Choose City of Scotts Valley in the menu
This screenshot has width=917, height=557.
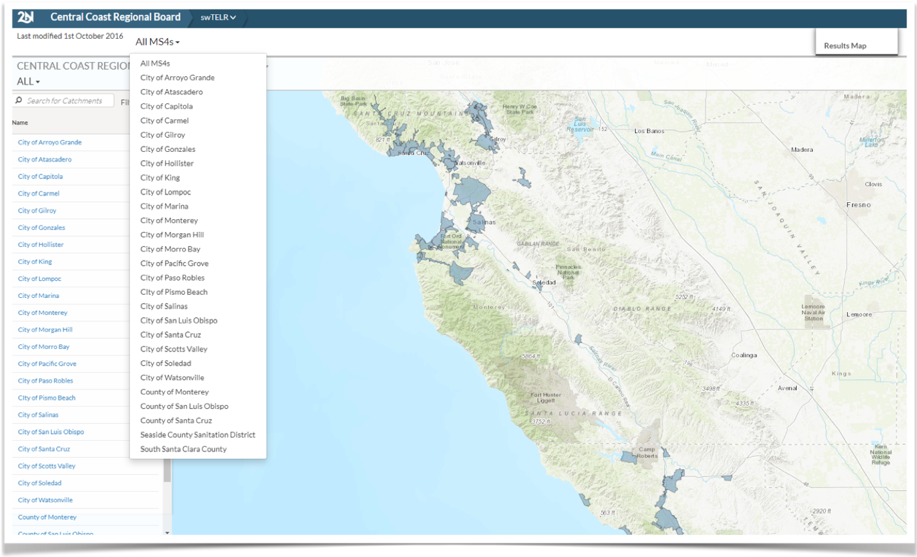(174, 349)
